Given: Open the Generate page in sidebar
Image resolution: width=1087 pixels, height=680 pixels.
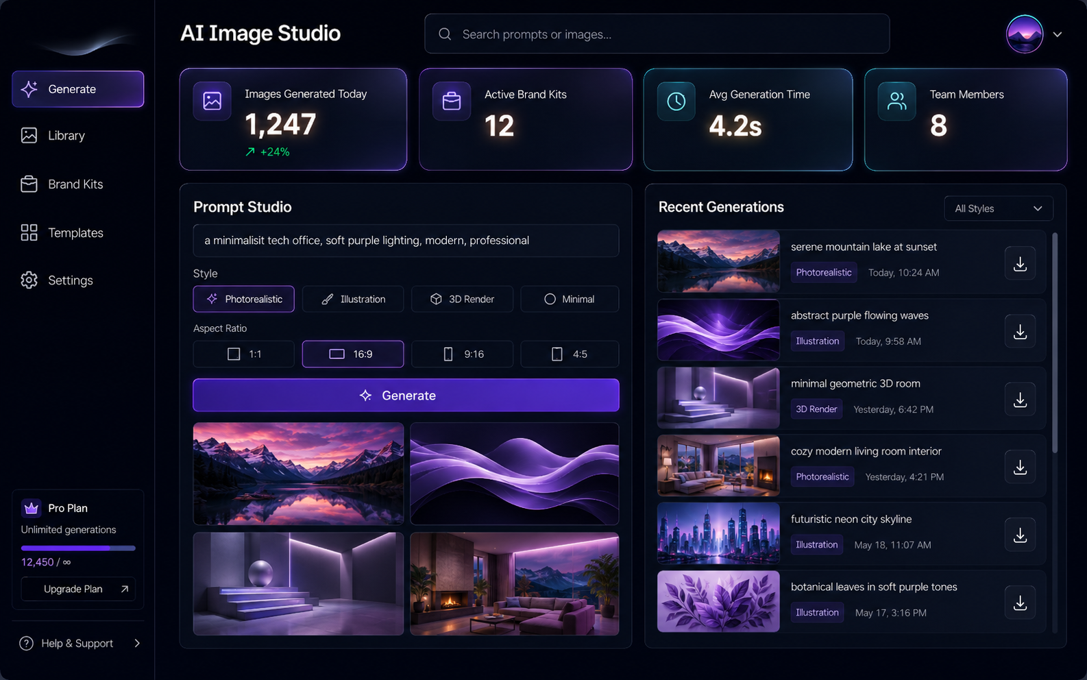Looking at the screenshot, I should pos(77,89).
